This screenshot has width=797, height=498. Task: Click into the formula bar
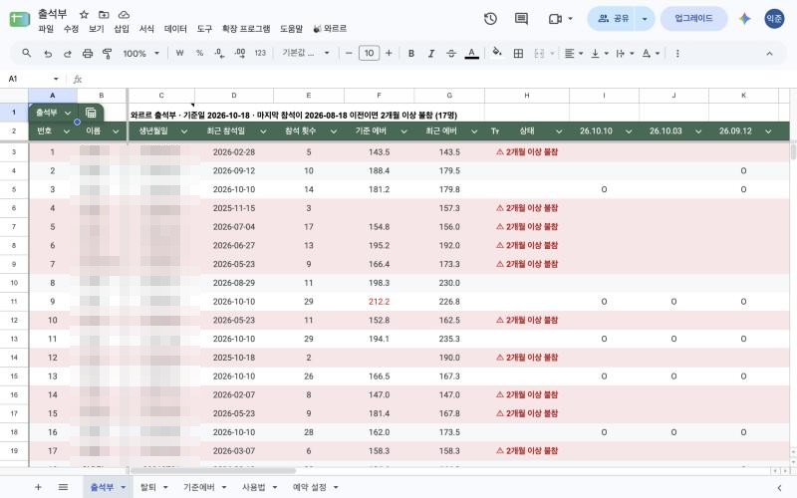coord(437,79)
